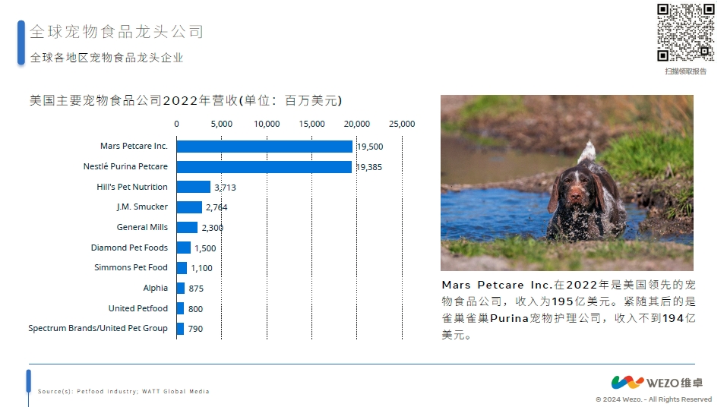The image size is (727, 407).
Task: Click the J.M. Smucker bar
Action: [189, 207]
